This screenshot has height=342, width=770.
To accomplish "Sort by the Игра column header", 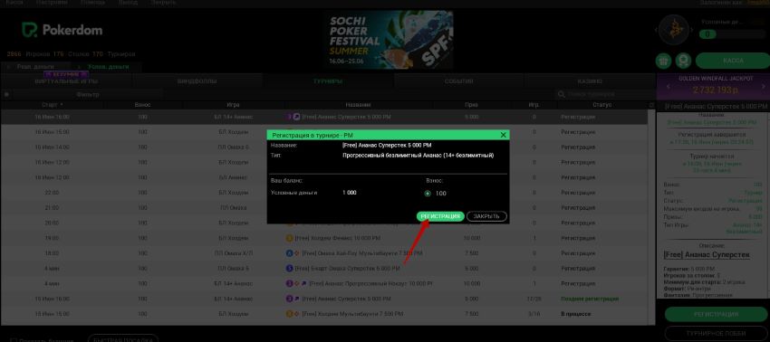I will [233, 105].
